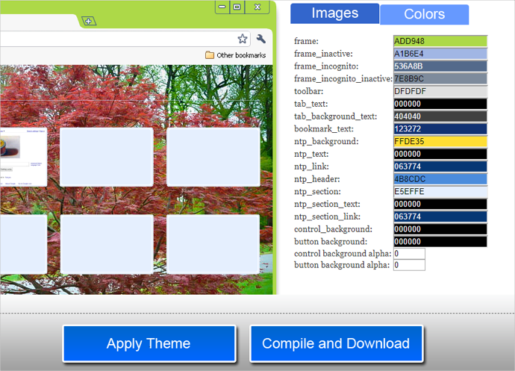Select the first most-visited page thumbnail
Image resolution: width=515 pixels, height=371 pixels.
(x=22, y=157)
